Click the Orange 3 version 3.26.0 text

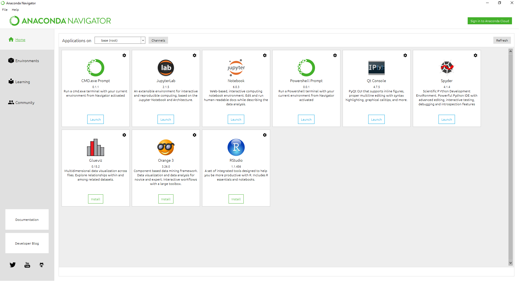[166, 167]
